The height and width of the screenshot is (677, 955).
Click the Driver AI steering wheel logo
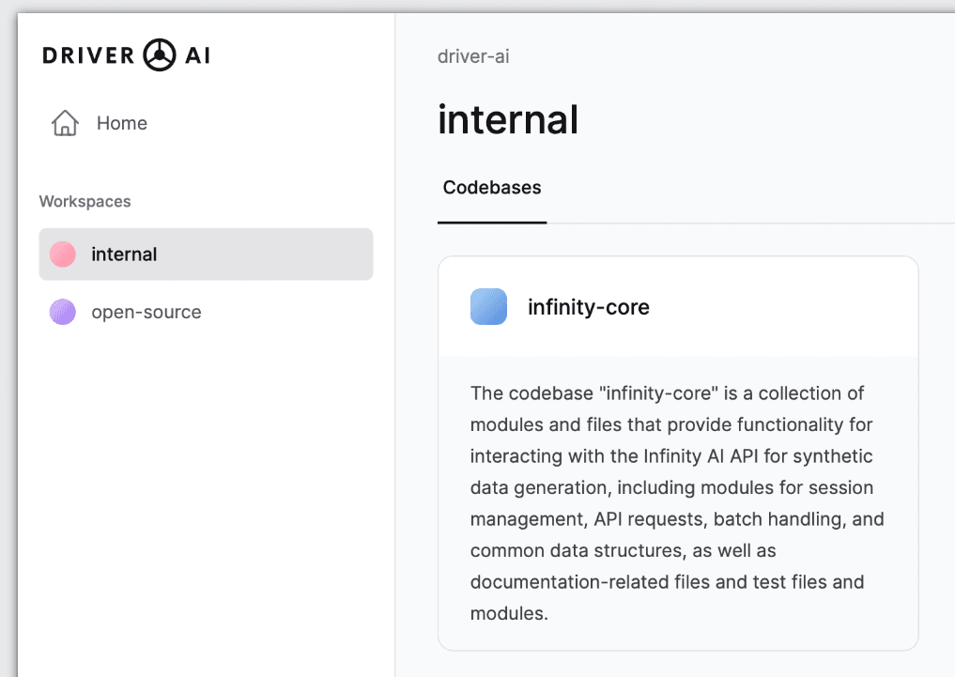point(160,55)
